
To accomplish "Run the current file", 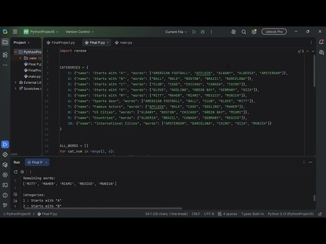I will [x=194, y=32].
